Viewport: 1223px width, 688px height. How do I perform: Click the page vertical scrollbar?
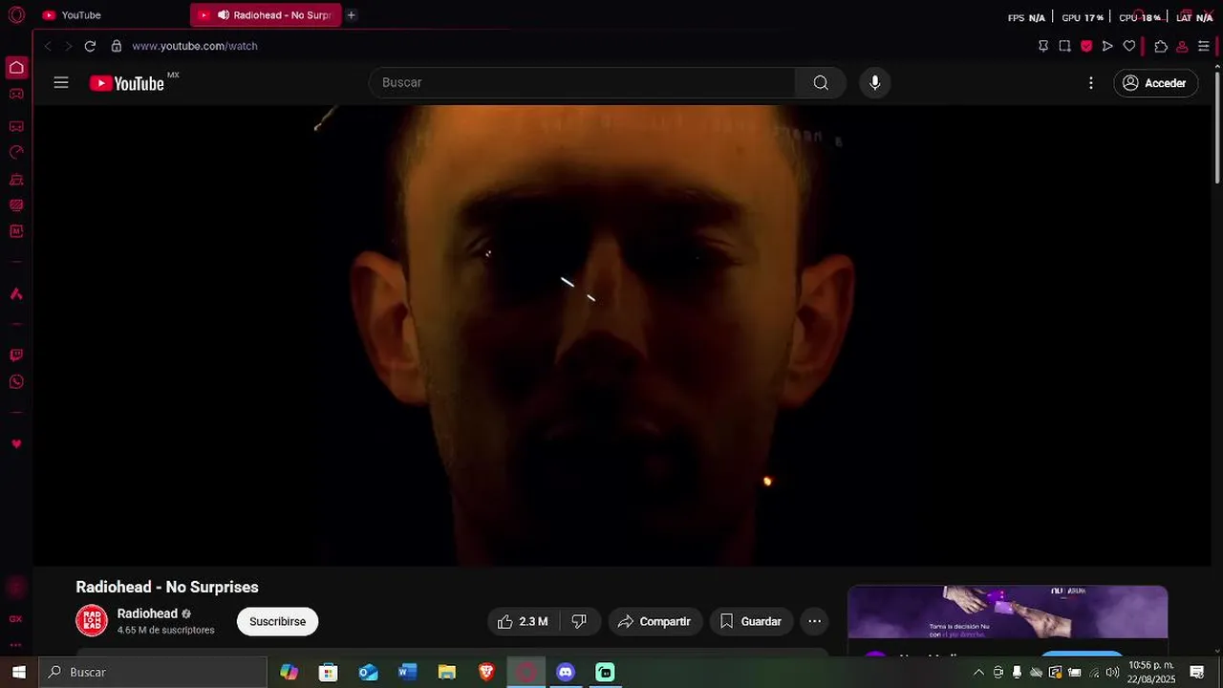[x=1217, y=129]
